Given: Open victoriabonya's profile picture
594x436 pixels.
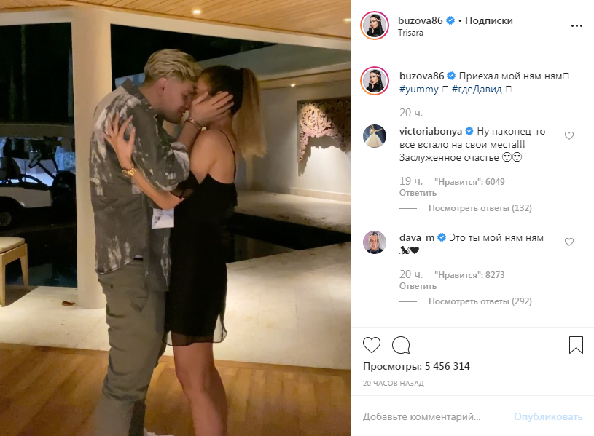Looking at the screenshot, I should click(375, 136).
